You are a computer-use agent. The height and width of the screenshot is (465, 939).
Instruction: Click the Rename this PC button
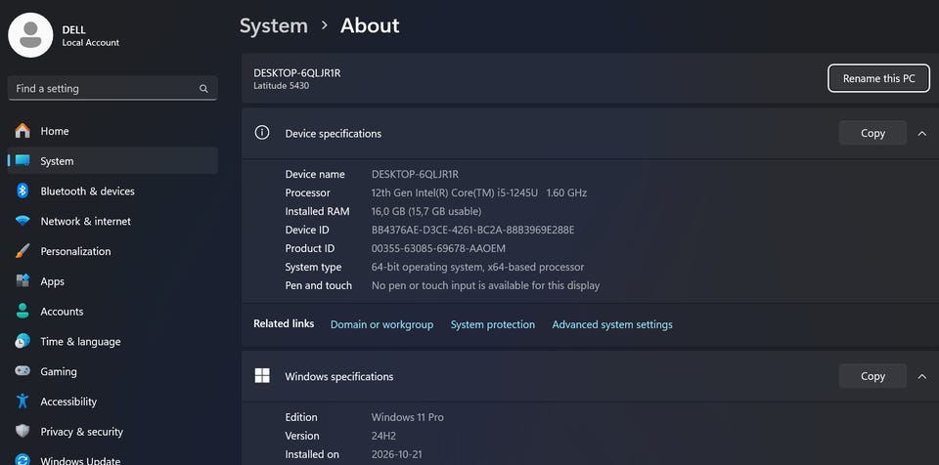878,78
